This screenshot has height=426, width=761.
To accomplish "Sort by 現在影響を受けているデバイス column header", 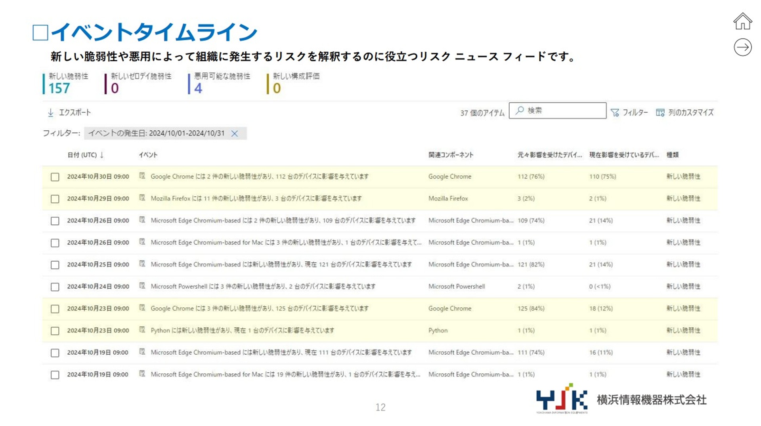I will tap(624, 155).
